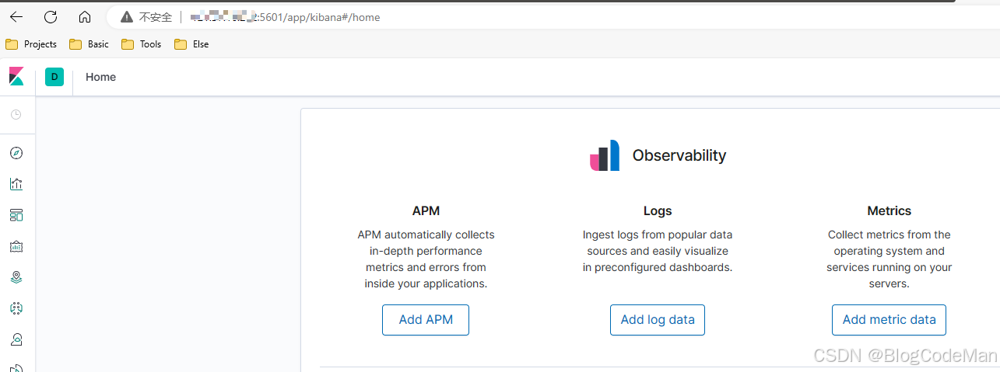Open the Else bookmark folder

click(191, 44)
